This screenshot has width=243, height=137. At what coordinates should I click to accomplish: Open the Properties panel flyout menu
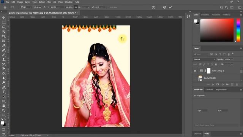(x=241, y=90)
